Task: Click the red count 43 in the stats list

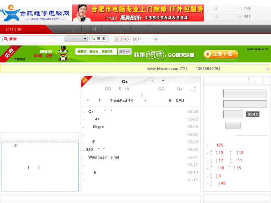Action: (223, 183)
